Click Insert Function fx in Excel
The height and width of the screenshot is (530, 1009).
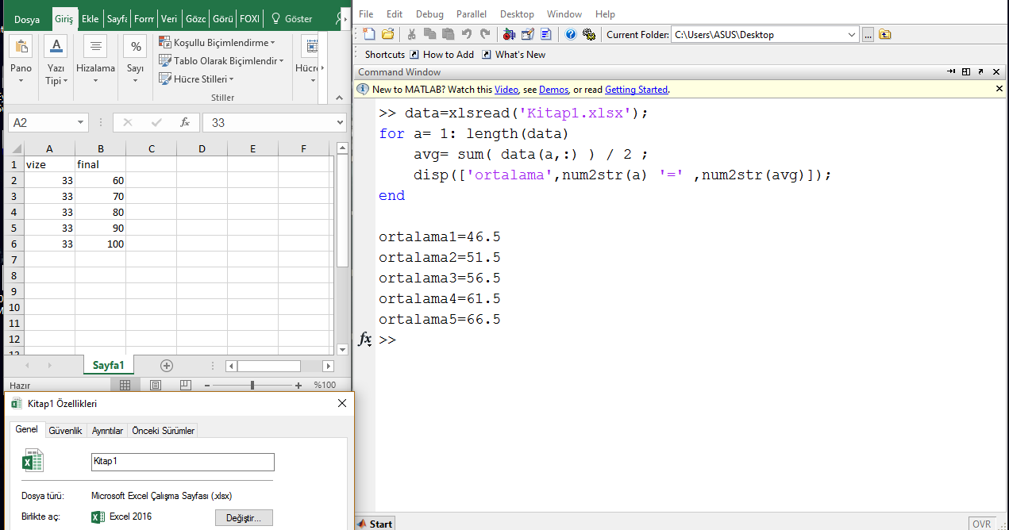click(x=184, y=123)
